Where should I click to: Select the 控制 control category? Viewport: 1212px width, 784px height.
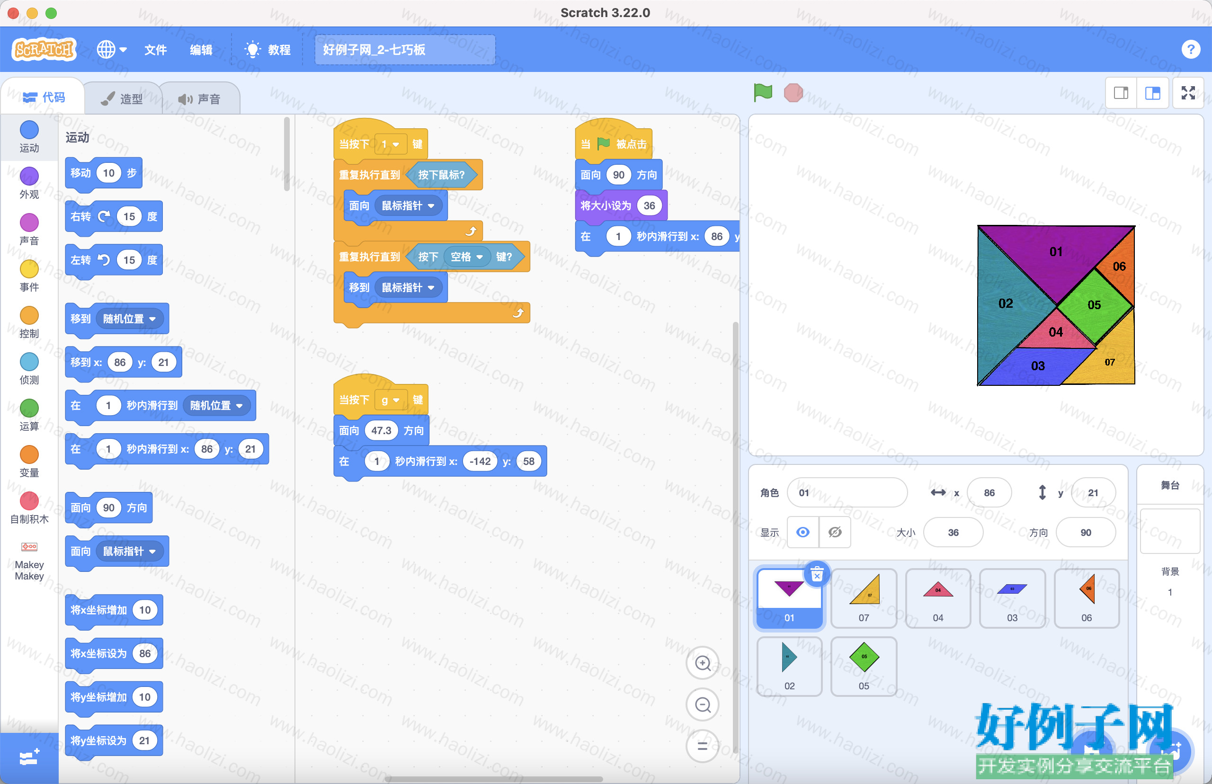(x=29, y=322)
